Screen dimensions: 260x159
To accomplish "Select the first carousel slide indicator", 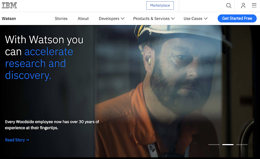I will [214, 144].
